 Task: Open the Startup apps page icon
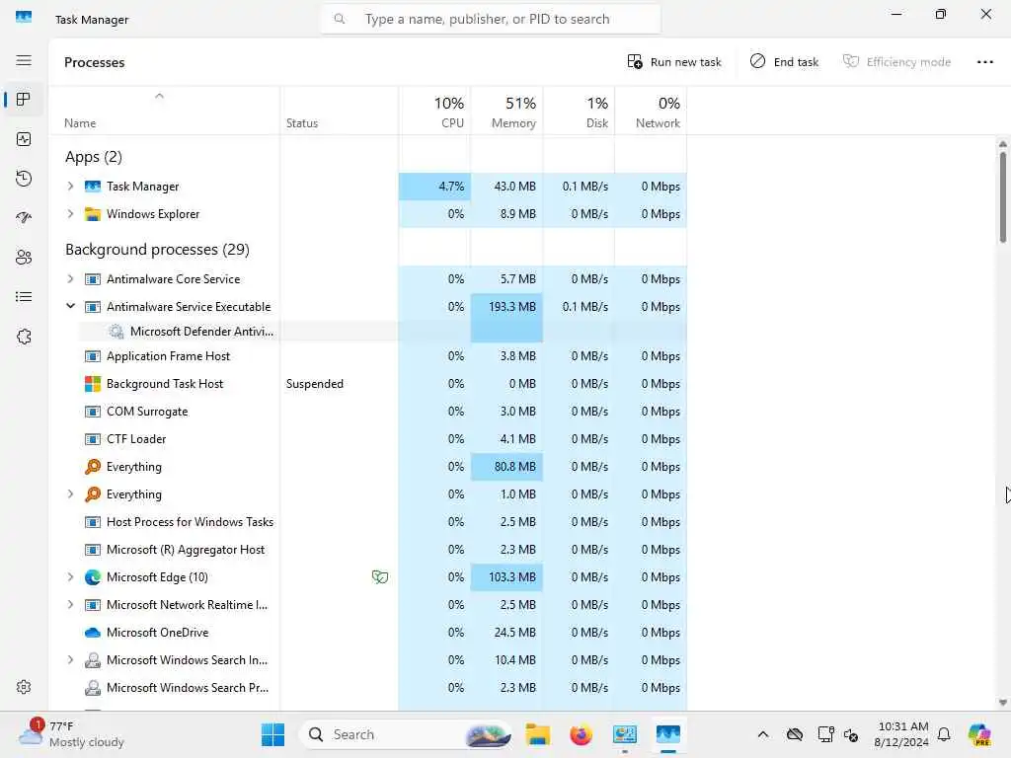[24, 218]
